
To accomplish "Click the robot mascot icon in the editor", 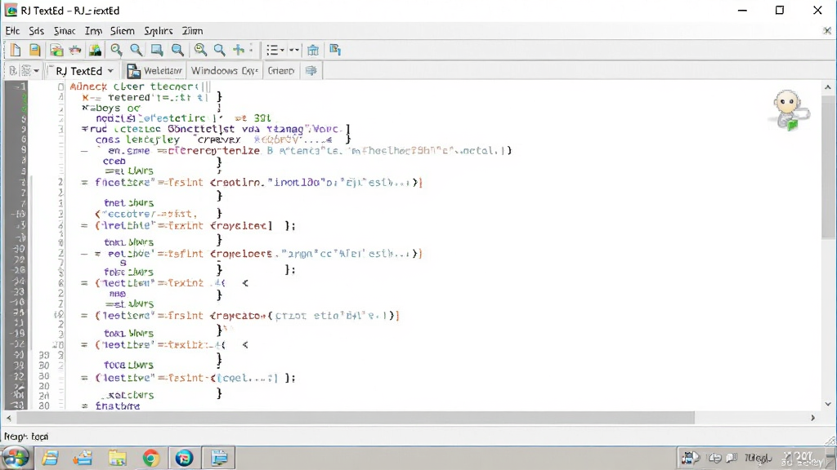I will (790, 110).
